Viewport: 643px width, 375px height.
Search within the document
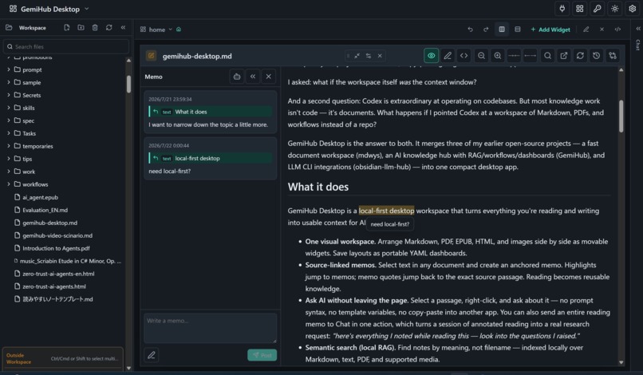[x=547, y=56]
